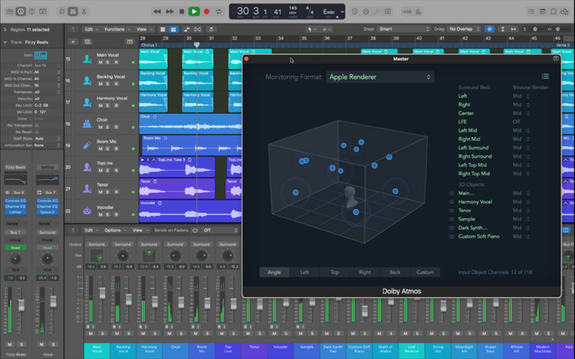Tick the No Transpose checkbox
575x359 pixels.
(x=37, y=125)
